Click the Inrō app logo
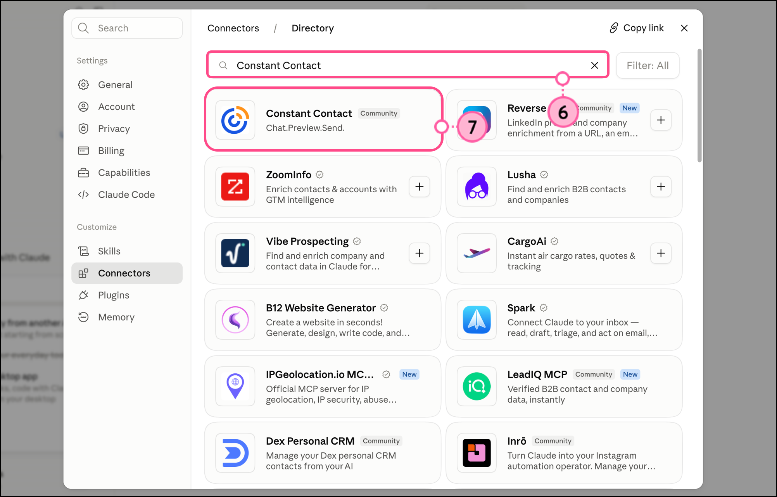This screenshot has width=777, height=497. [477, 453]
